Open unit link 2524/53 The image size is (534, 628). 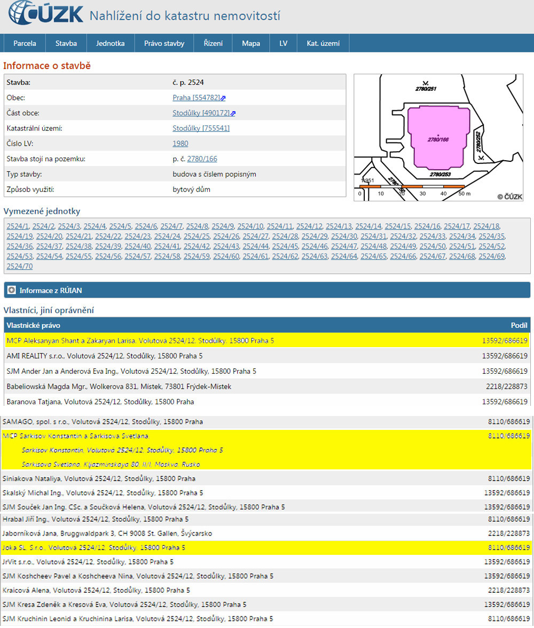coord(20,256)
